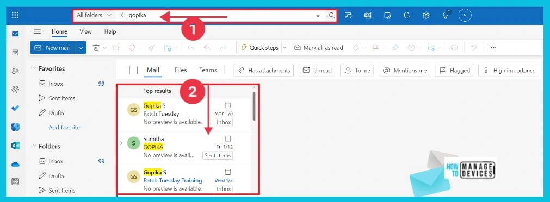Viewport: 550px width, 202px height.
Task: Open the more options ellipsis
Action: coord(493,48)
